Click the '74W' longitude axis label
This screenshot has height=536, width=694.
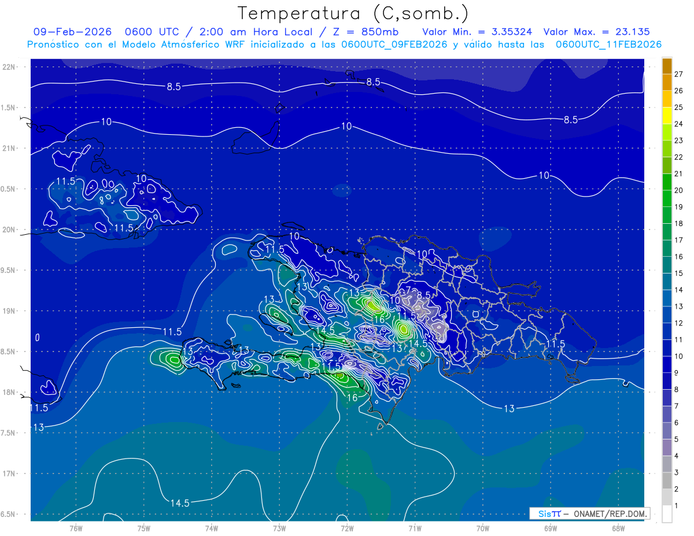(x=212, y=528)
